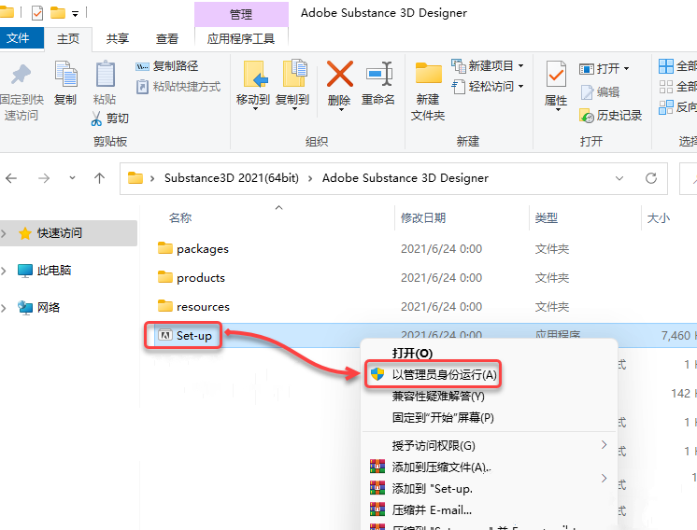Click the Back navigation arrow
Screen dimensions: 697x530
tap(11, 178)
